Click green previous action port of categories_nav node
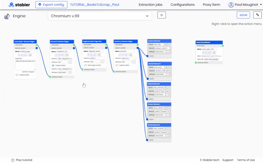Viewport: 263px width, 163px height. pos(50,77)
